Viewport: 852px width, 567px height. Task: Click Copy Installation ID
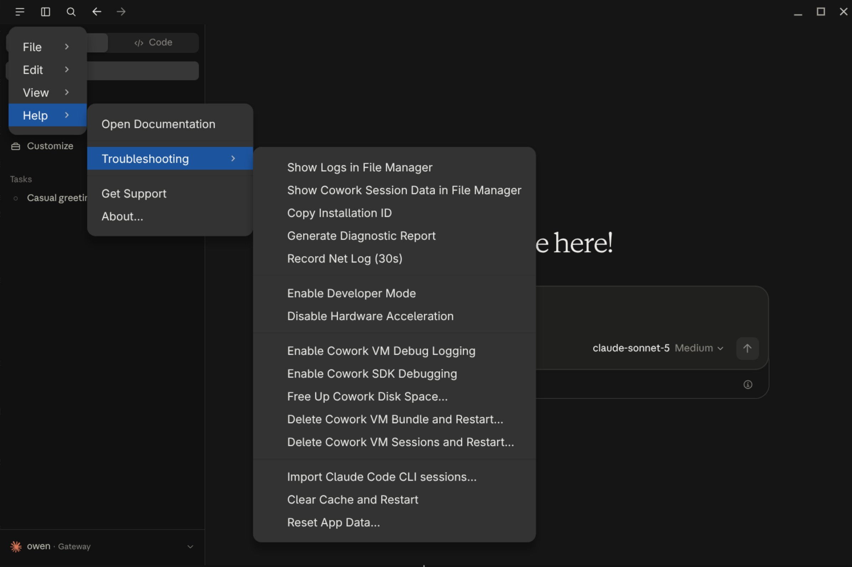(394, 213)
